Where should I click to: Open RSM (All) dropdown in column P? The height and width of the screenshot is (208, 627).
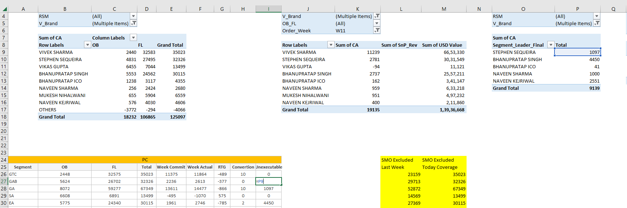tap(597, 16)
